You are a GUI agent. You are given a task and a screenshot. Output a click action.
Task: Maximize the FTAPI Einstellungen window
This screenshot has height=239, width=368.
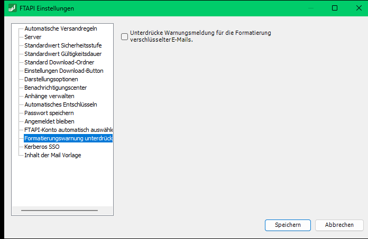coord(335,8)
